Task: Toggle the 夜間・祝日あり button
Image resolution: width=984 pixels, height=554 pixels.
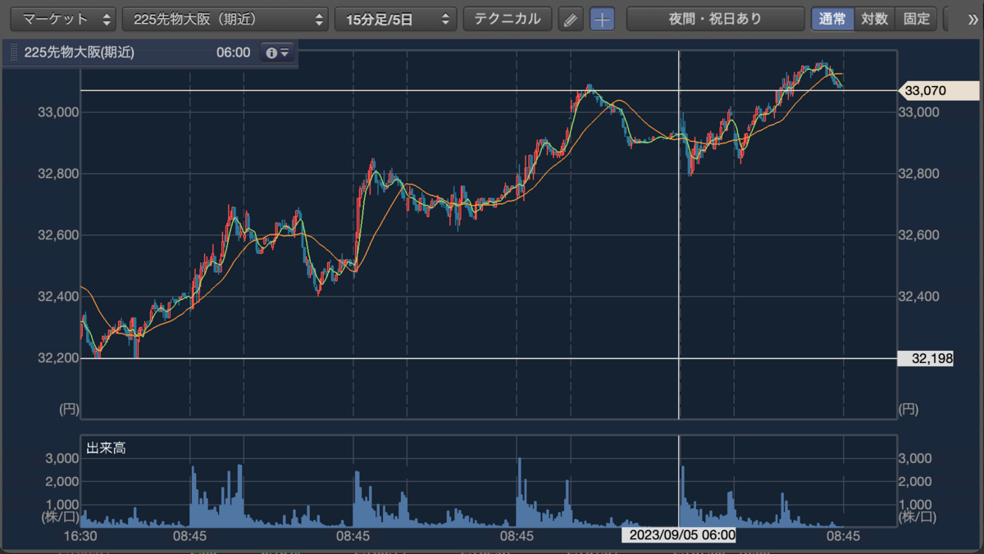Action: click(716, 19)
